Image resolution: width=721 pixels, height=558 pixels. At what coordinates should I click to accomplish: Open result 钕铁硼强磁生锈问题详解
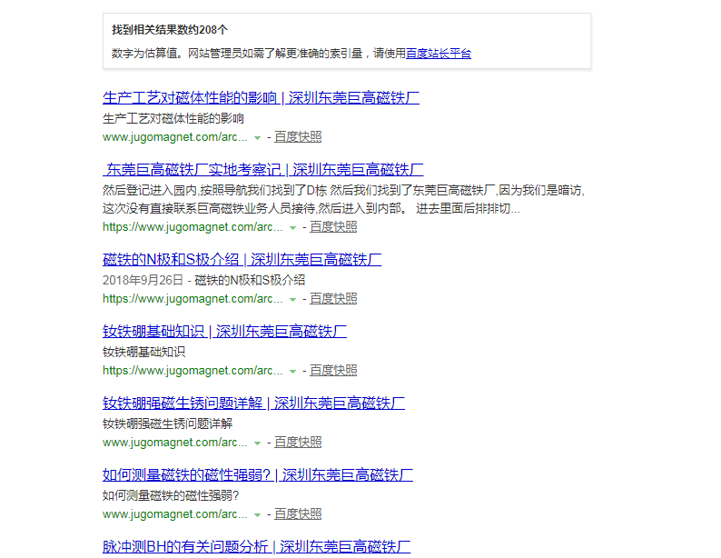tap(253, 404)
